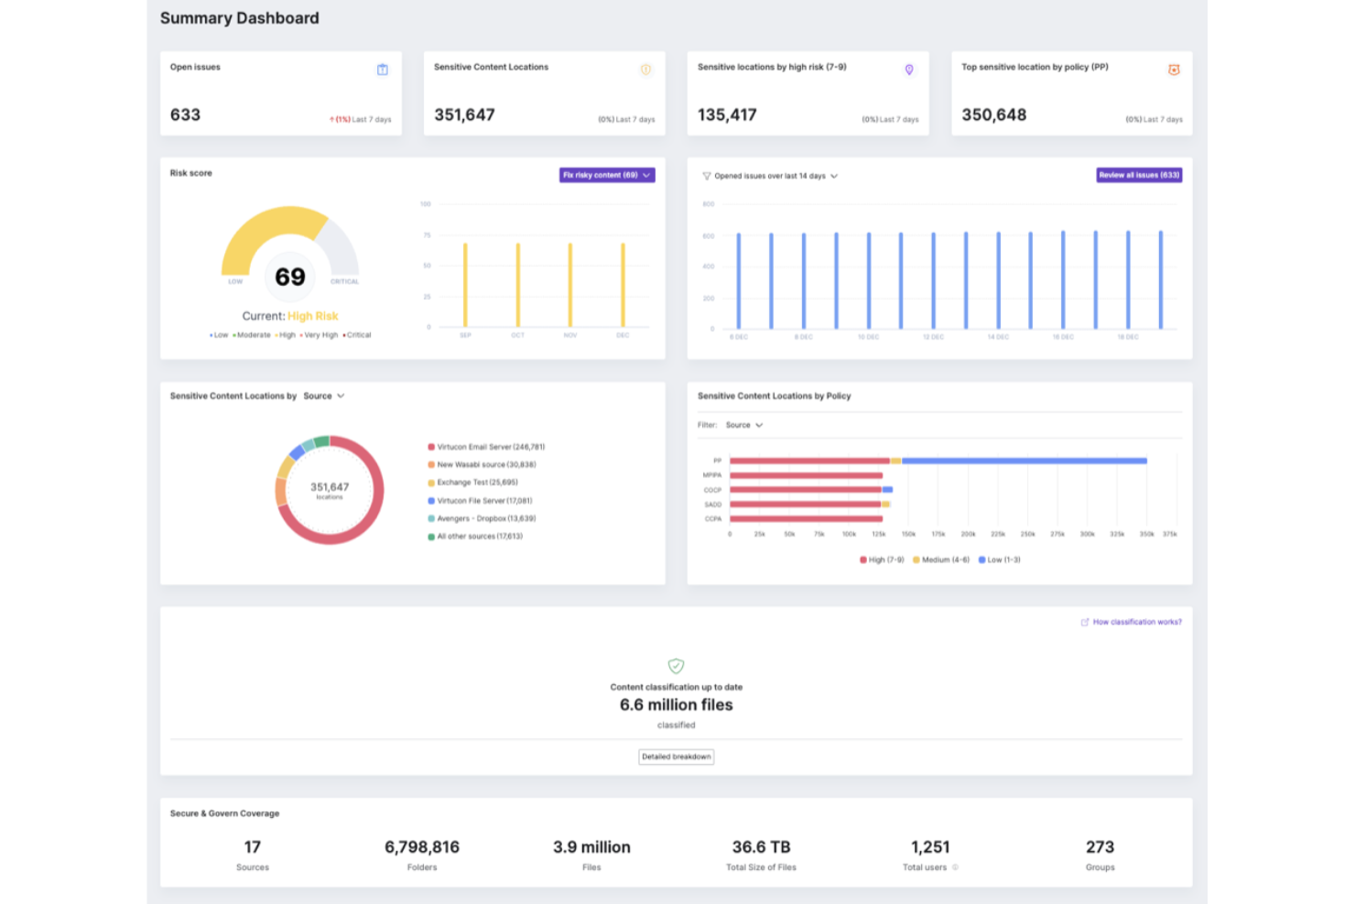Toggle High (7-9) legend in policy chart
The width and height of the screenshot is (1355, 904).
click(x=882, y=560)
